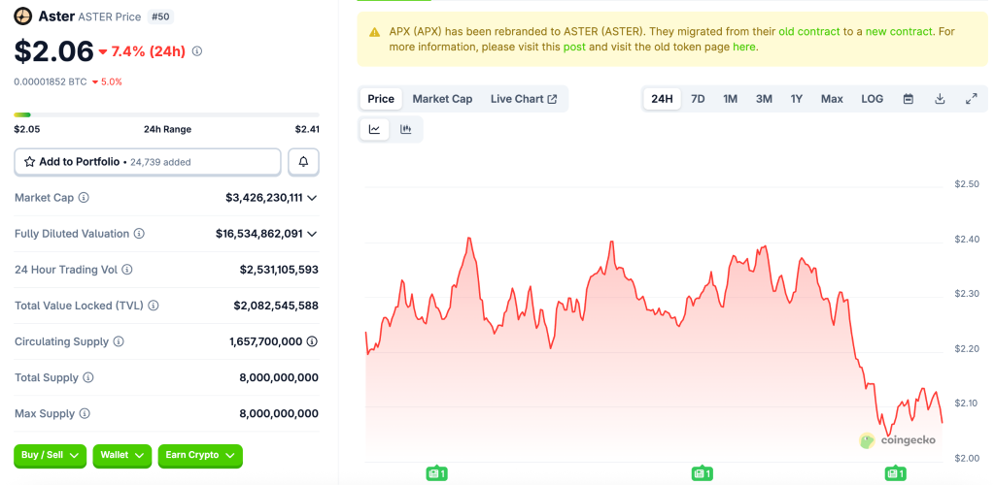Select the line chart view icon
Screen dimensions: 995x485
point(374,129)
